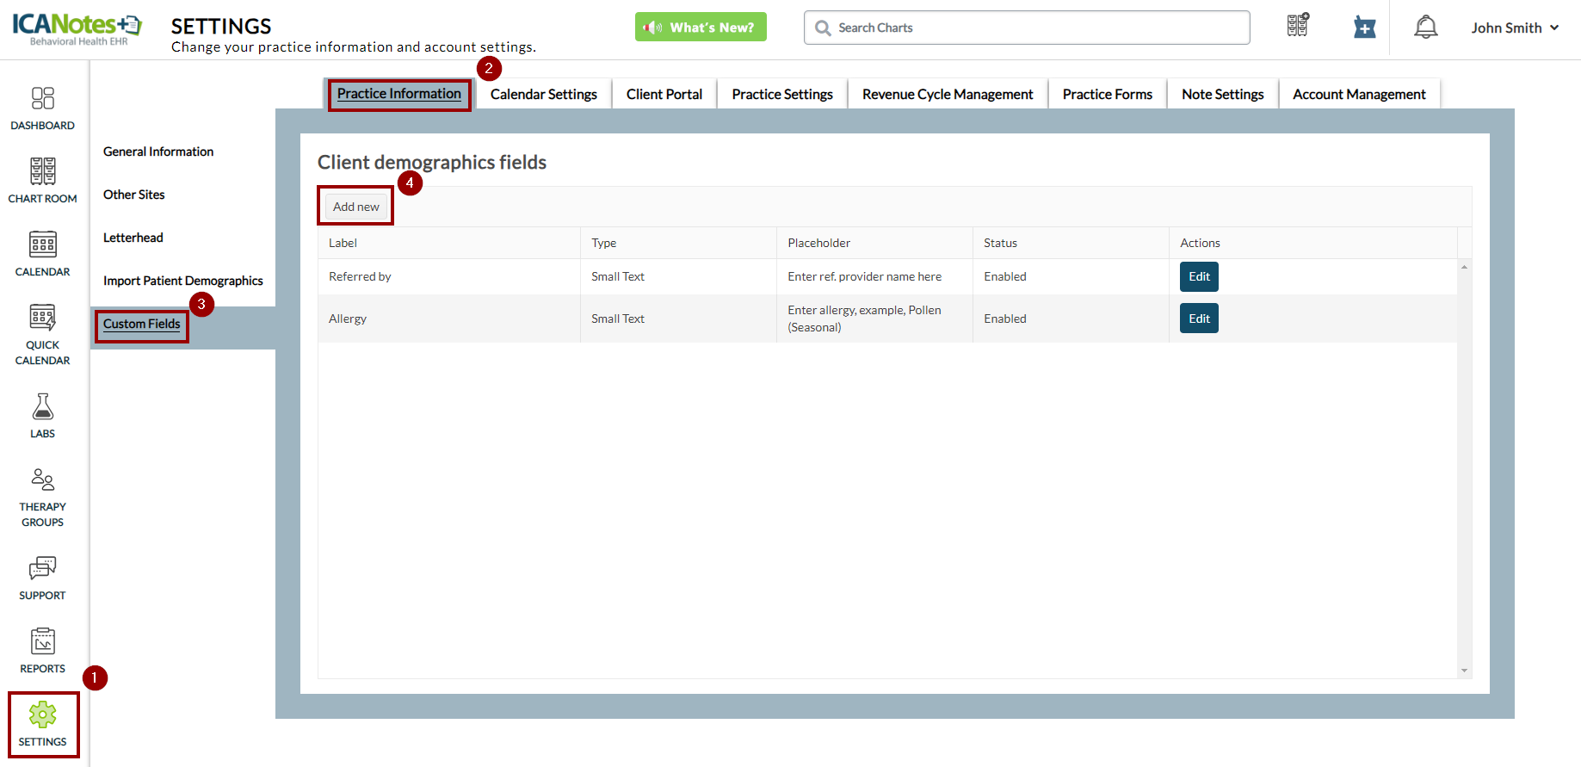Open the Dashboard icon in sidebar
This screenshot has width=1581, height=767.
tap(42, 99)
